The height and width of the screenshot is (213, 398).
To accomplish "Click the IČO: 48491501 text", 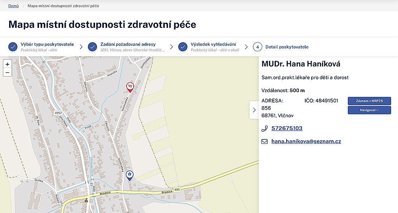I will click(321, 101).
